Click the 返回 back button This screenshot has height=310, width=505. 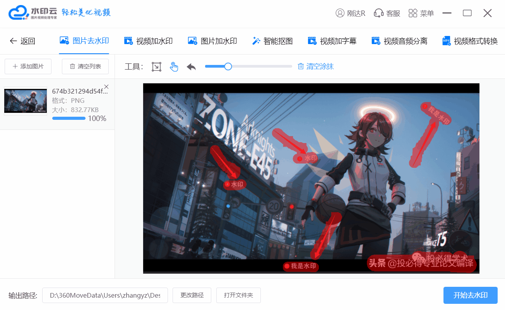click(22, 41)
